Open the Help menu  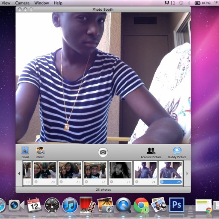tap(58, 3)
